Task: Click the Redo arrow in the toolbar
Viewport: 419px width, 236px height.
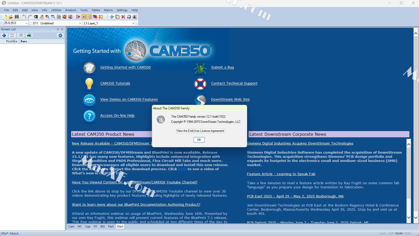Action: pyautogui.click(x=30, y=17)
